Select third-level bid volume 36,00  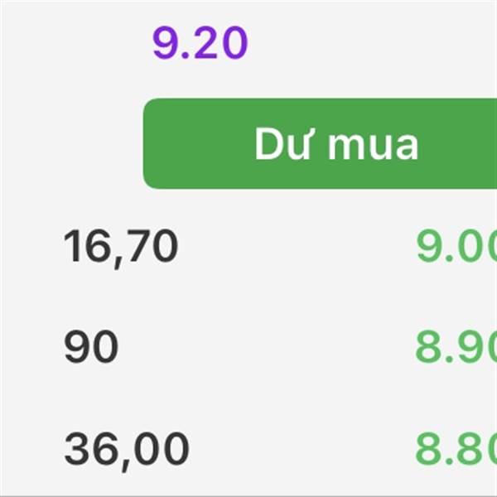[127, 451]
